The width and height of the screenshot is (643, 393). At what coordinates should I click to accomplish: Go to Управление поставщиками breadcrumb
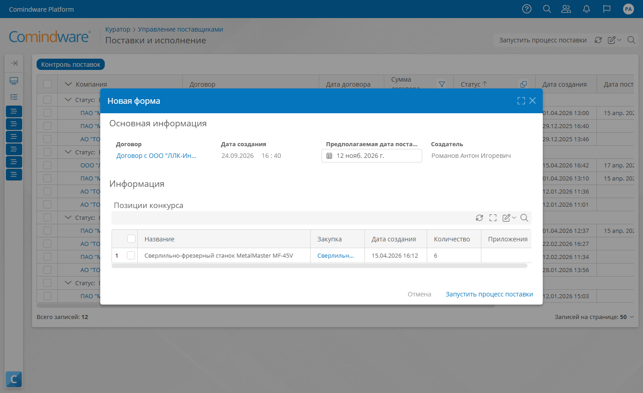tap(181, 29)
